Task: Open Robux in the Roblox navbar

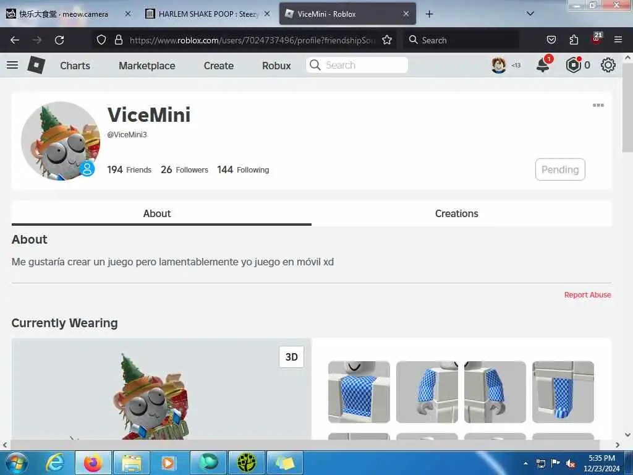Action: (x=276, y=66)
